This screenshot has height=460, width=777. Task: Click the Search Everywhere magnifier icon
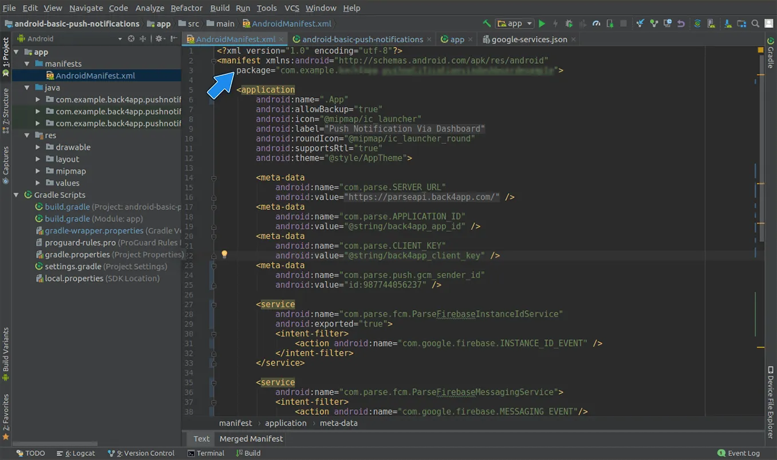755,23
